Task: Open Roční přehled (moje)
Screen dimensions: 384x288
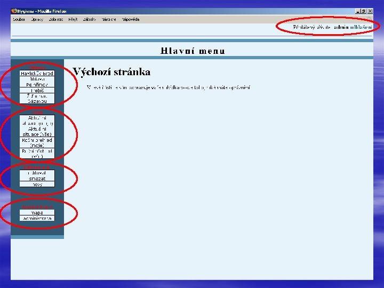Action: pos(37,142)
